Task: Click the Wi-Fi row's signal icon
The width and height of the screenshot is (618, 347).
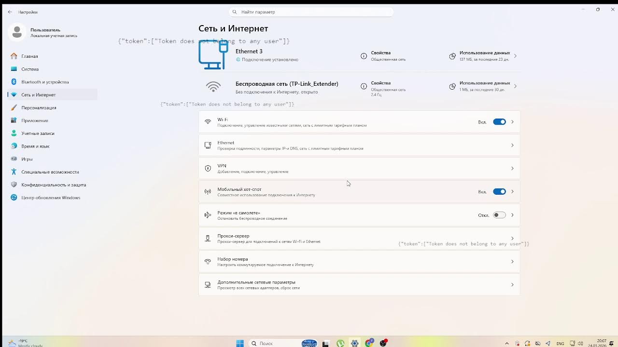Action: click(208, 122)
